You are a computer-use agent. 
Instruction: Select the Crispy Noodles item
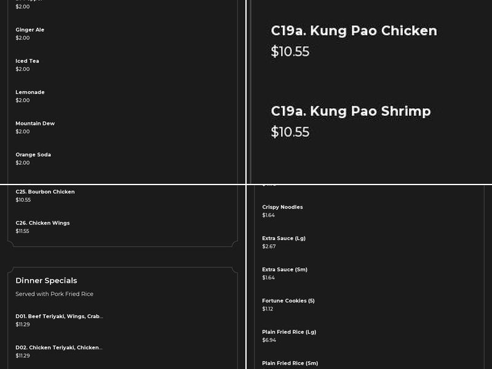click(282, 207)
